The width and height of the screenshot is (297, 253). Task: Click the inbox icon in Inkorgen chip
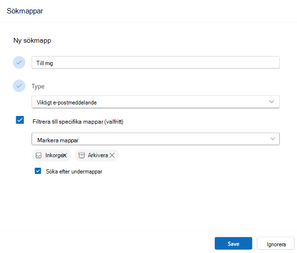(39, 155)
